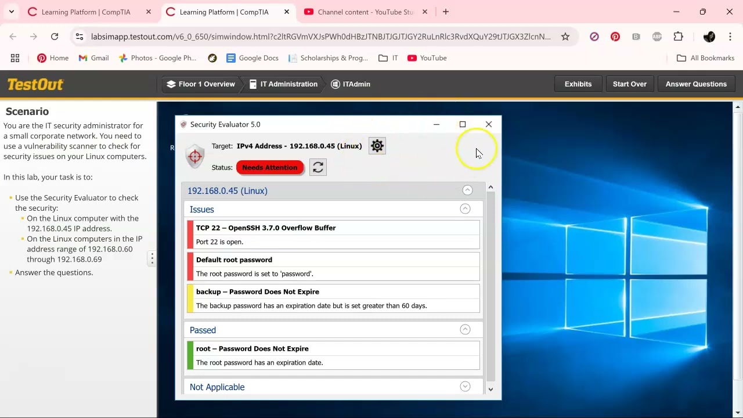Switch to first Learning Platform CompTIA tab

click(85, 12)
